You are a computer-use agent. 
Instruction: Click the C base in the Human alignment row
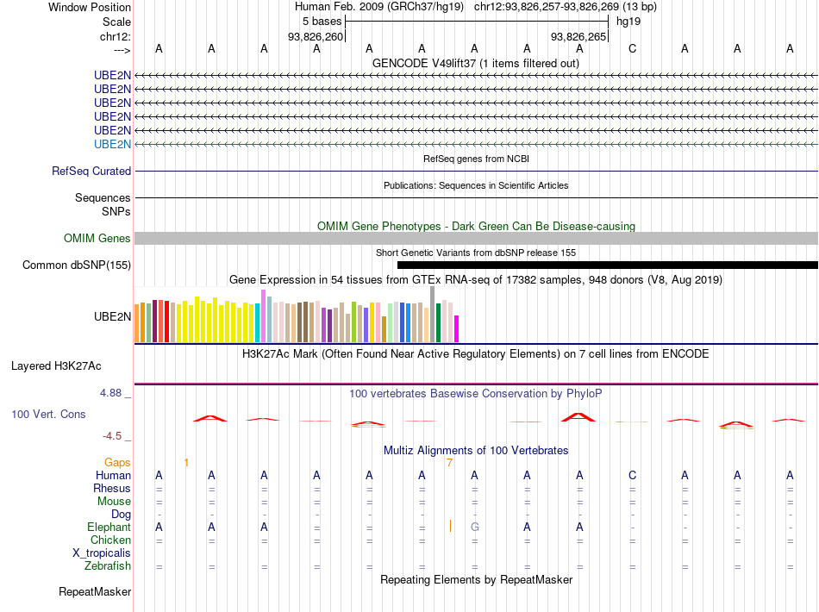pos(632,475)
